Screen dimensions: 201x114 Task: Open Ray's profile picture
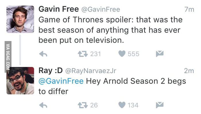click(20, 81)
